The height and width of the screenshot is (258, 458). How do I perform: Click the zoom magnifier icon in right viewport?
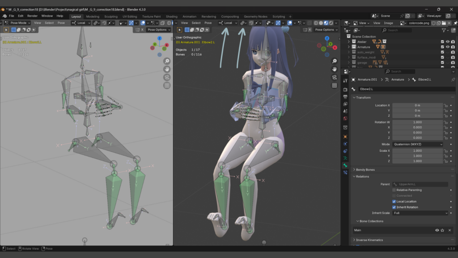point(334,61)
